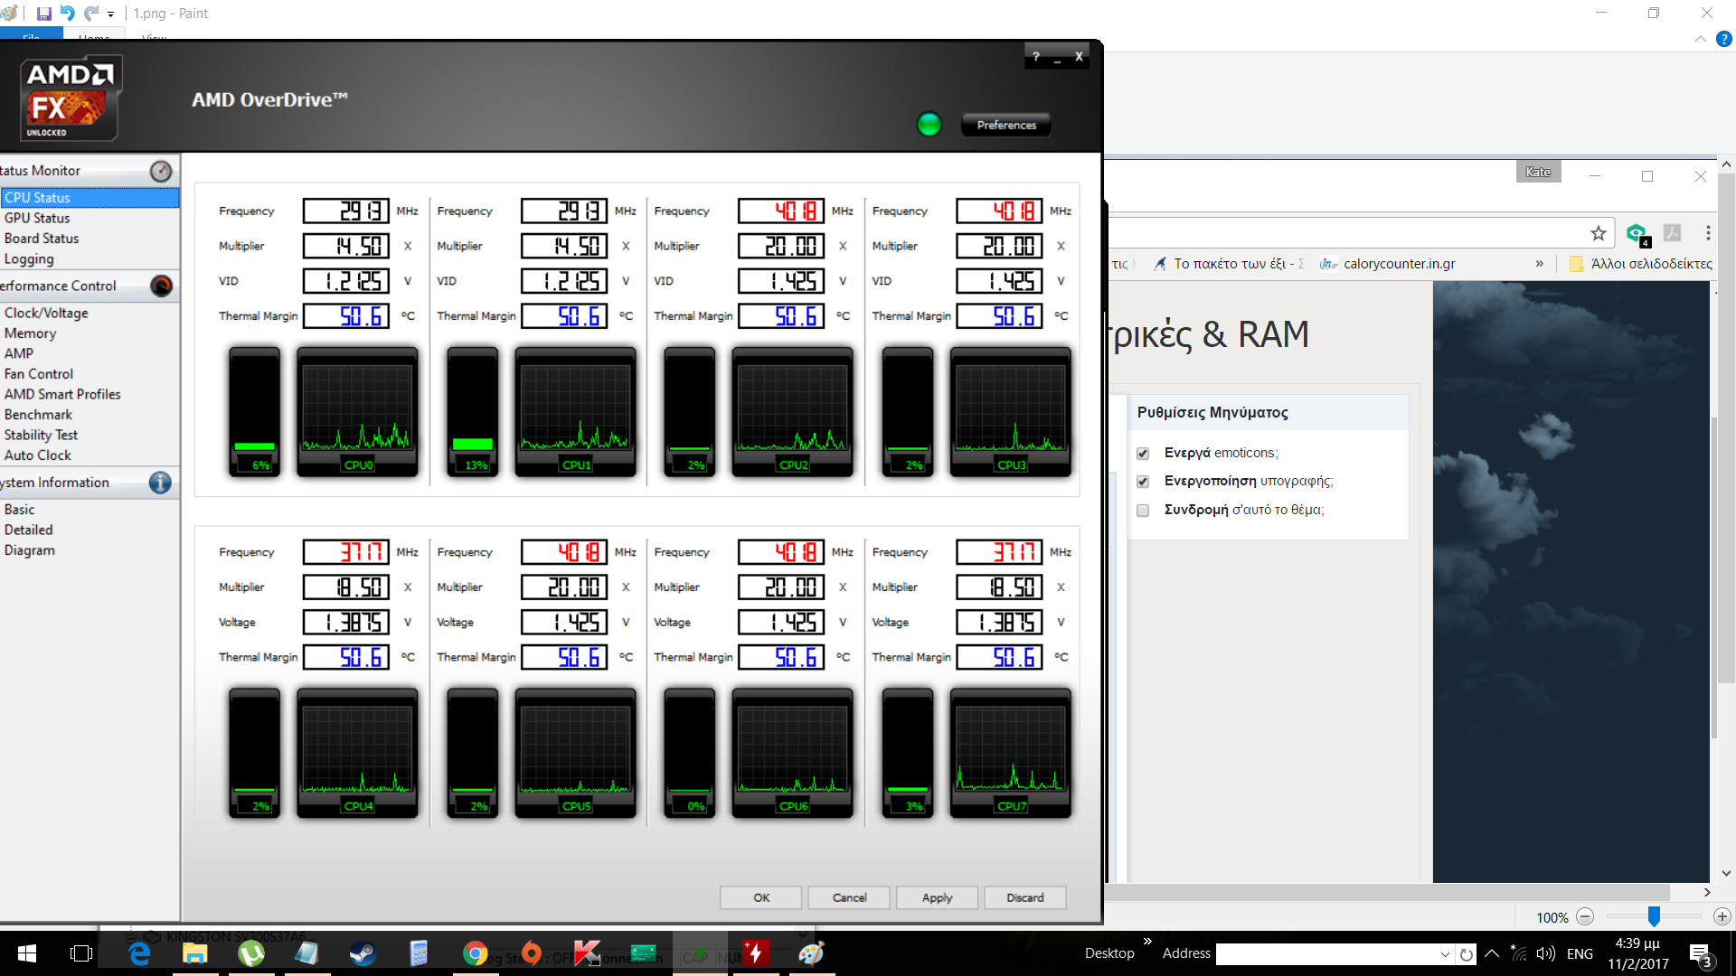Go to Clock/Voltage settings

[46, 313]
